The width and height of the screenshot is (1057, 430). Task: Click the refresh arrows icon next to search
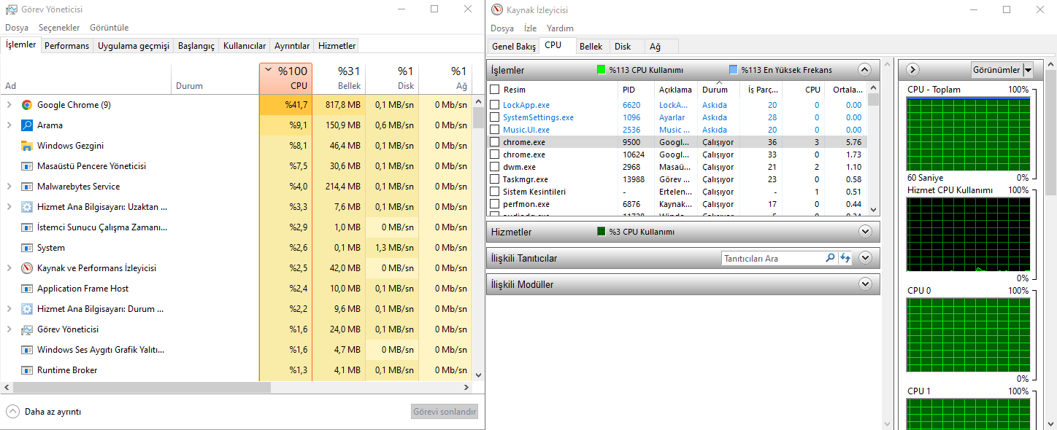[845, 258]
